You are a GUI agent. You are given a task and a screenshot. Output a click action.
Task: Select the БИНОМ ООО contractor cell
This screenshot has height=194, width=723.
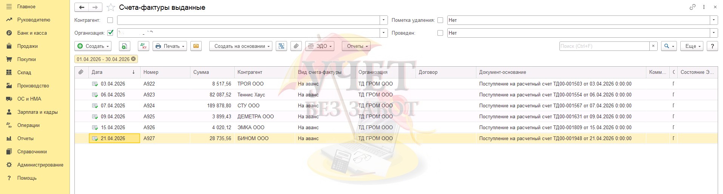pos(264,139)
